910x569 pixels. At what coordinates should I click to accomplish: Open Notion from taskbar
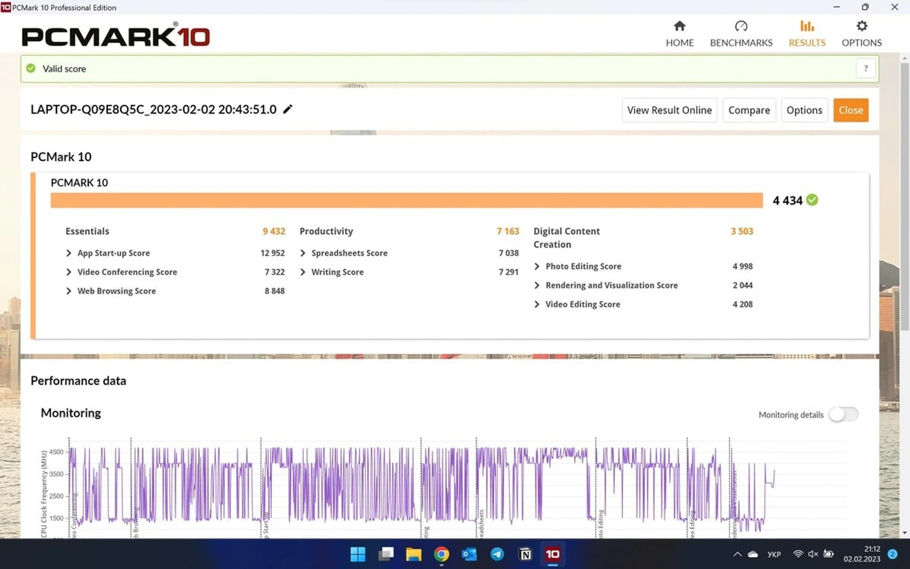pos(525,554)
